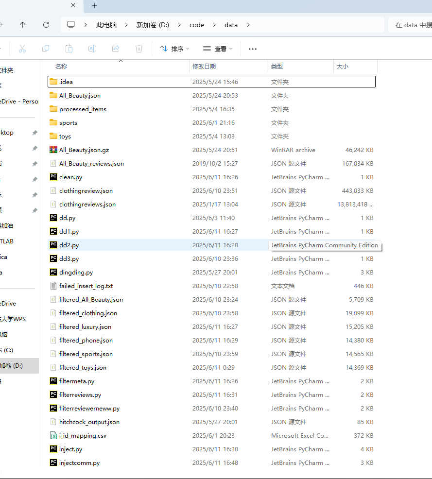Screen dimensions: 432x479
Task: Select file All_Beauty_reviews.json
Action: click(x=92, y=163)
